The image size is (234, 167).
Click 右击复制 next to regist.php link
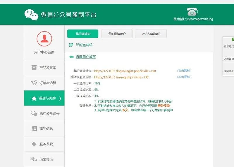[x=184, y=71]
